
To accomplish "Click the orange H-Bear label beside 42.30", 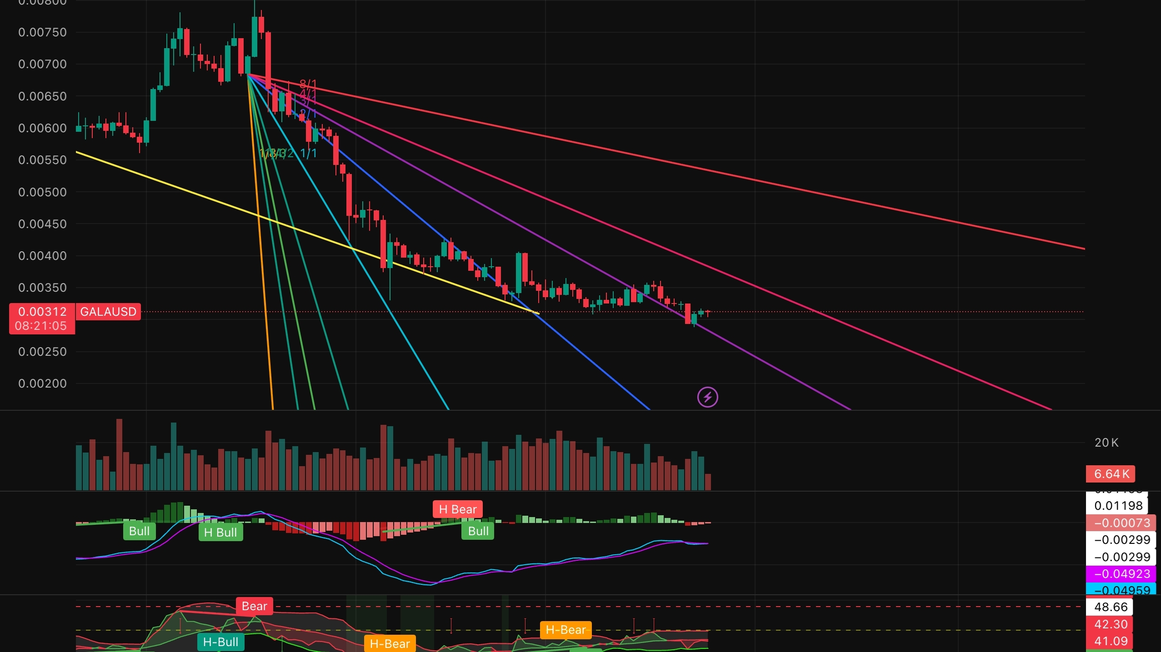I will tap(565, 630).
